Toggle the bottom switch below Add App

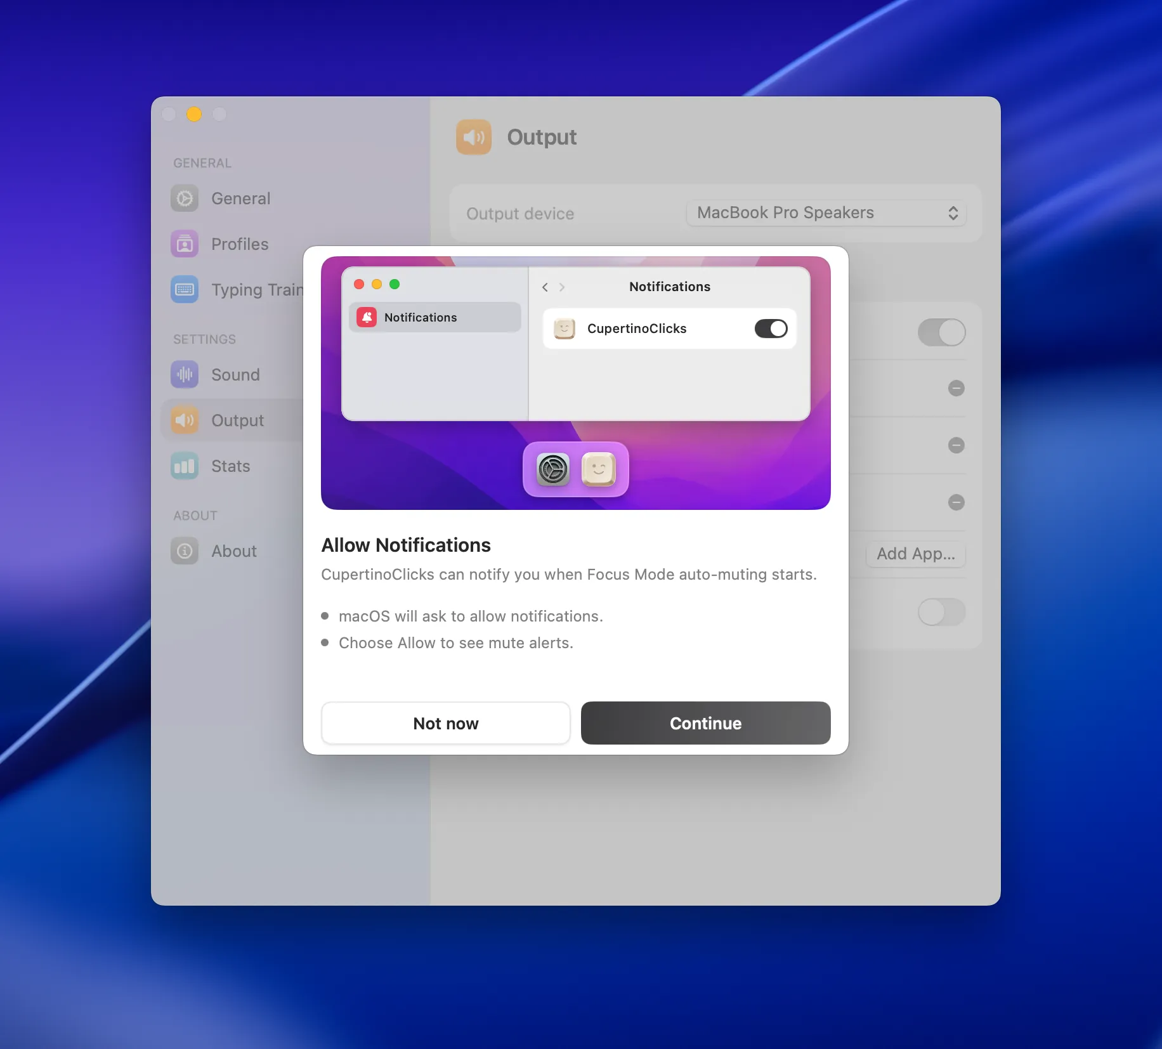[x=941, y=612]
